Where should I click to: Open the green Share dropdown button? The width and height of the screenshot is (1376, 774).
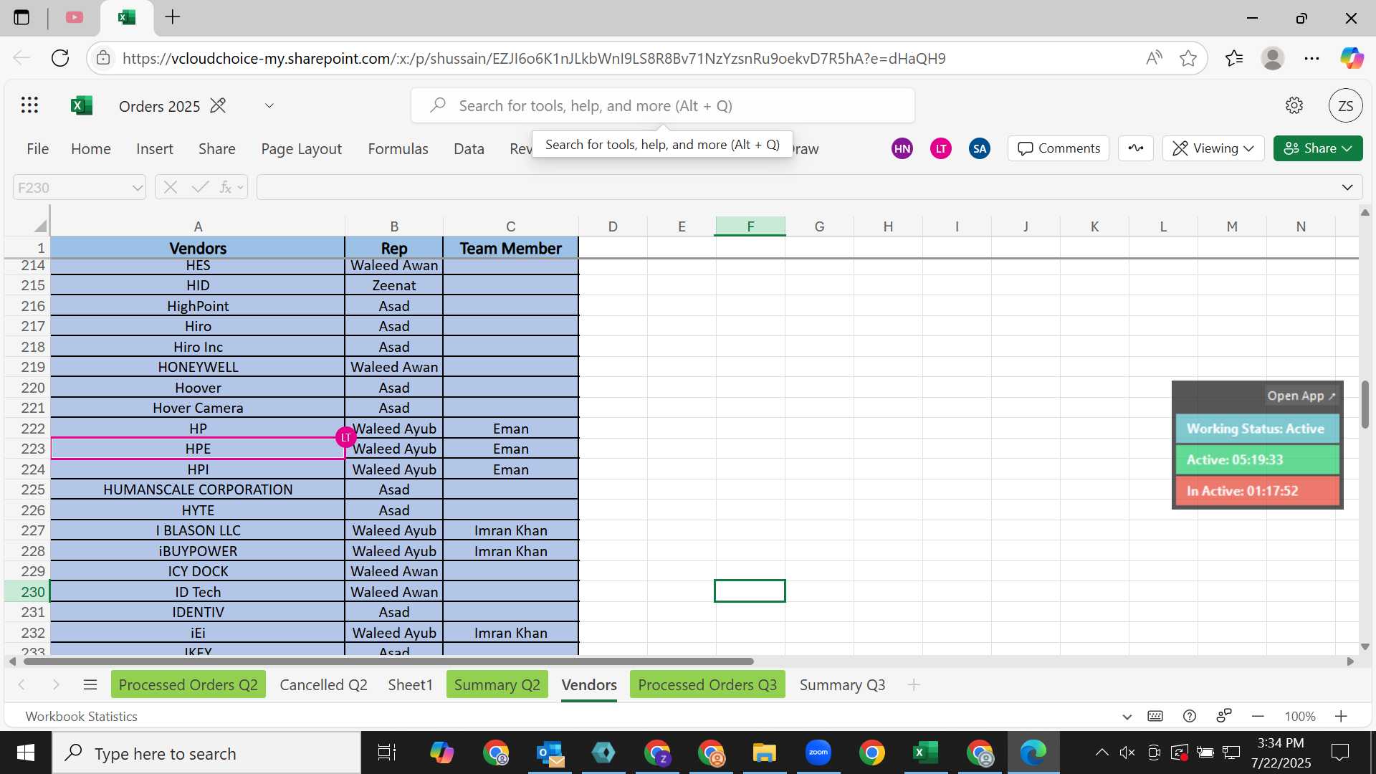(1317, 148)
